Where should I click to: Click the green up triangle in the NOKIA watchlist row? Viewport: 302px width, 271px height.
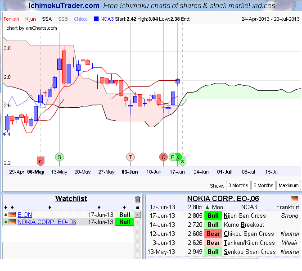[x=6, y=222]
